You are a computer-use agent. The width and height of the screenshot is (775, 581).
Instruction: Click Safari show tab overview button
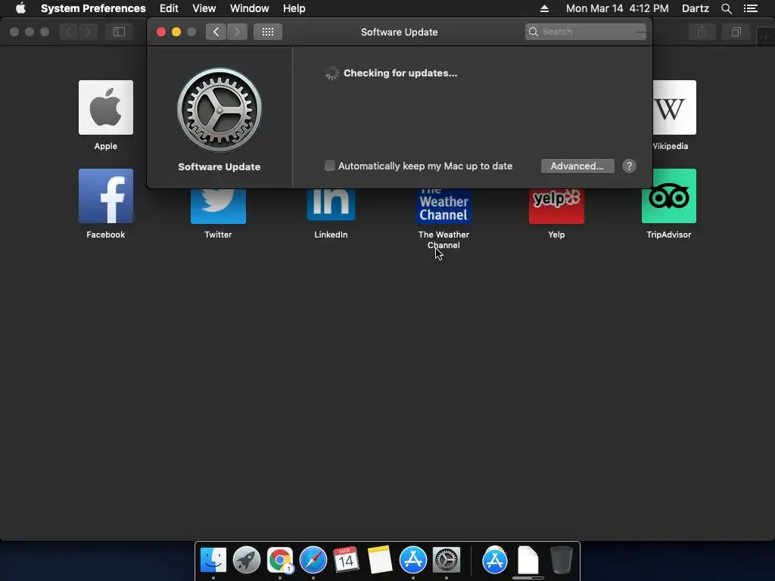click(x=736, y=32)
